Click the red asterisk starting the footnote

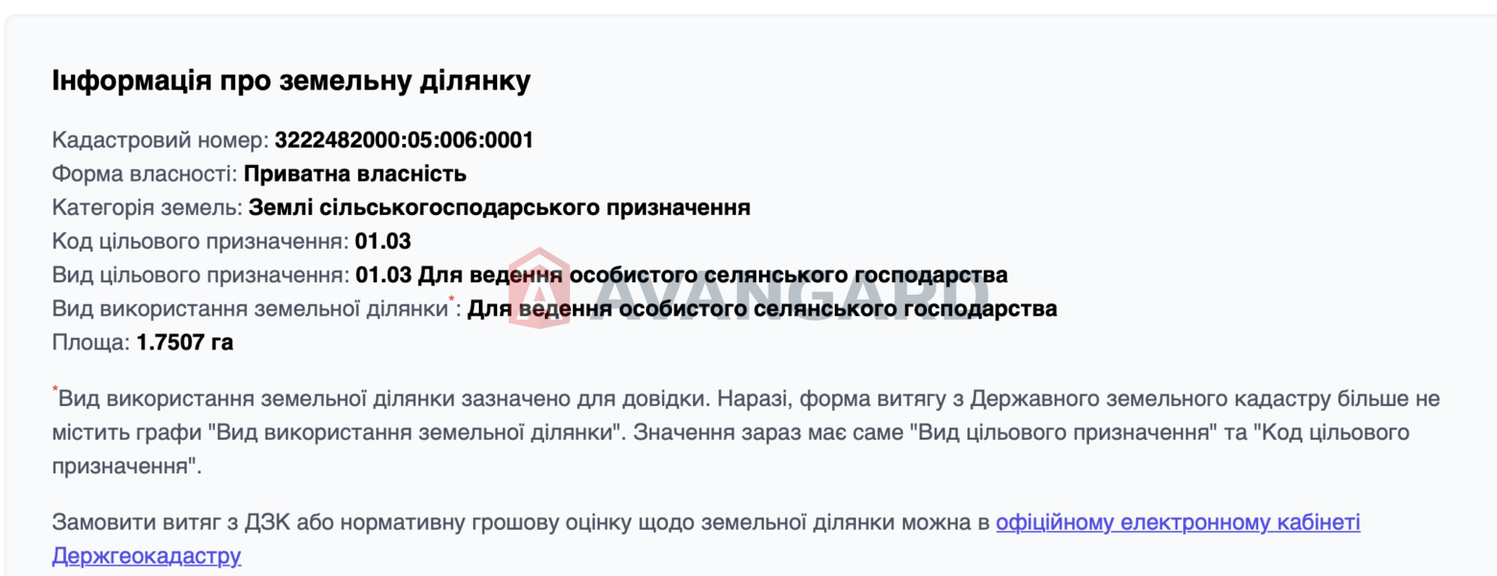[x=55, y=390]
